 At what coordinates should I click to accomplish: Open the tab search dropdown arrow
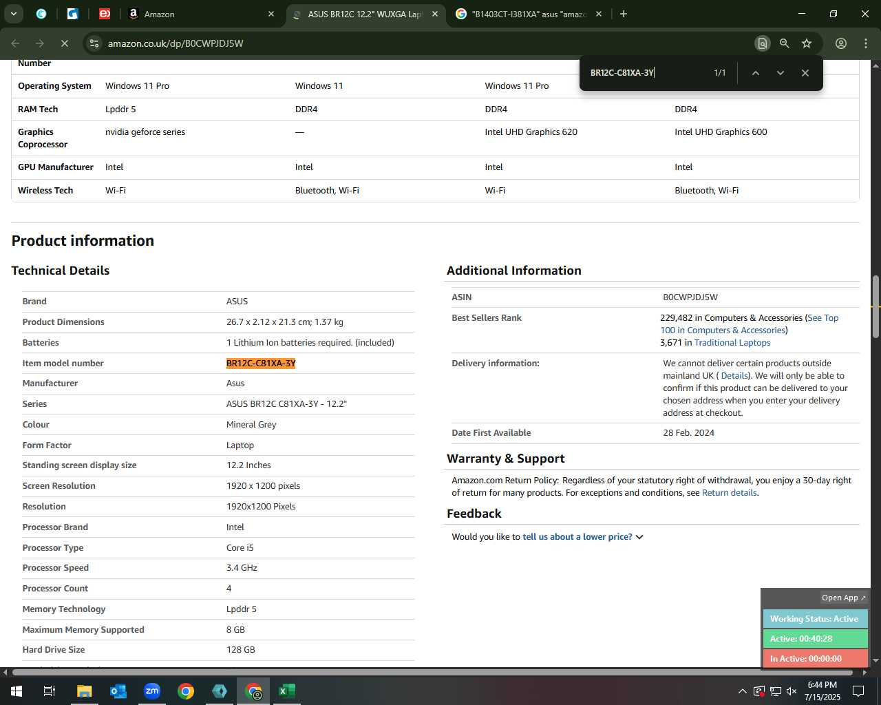tap(13, 14)
